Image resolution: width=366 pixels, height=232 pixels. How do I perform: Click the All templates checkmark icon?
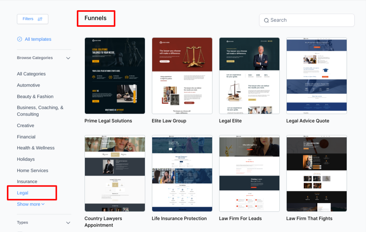(x=20, y=39)
